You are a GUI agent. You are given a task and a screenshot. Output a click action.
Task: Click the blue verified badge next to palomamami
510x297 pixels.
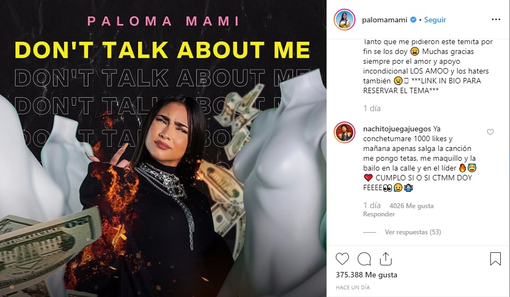click(413, 20)
